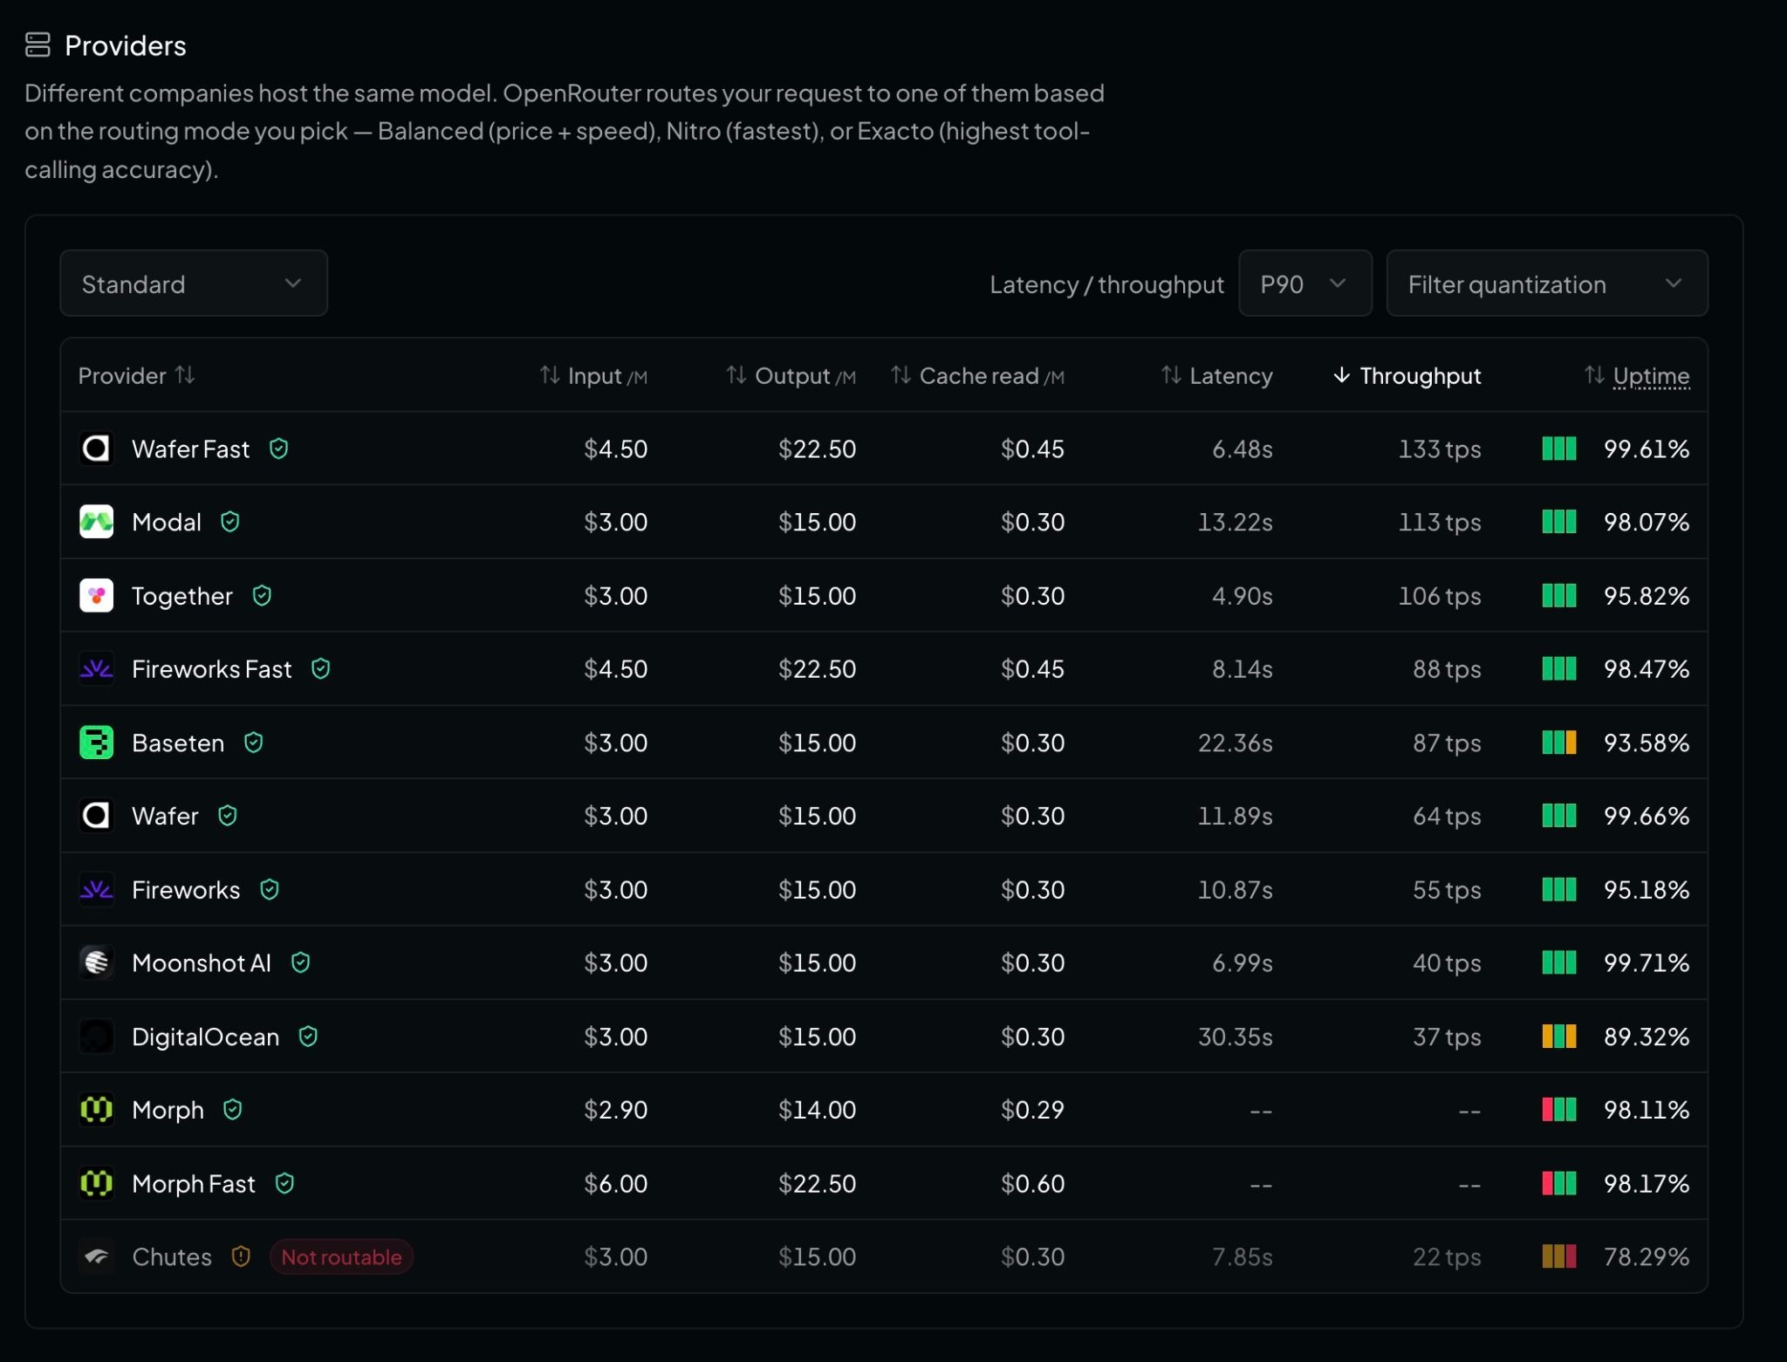Click the Latency / throughput label
This screenshot has width=1787, height=1362.
tap(1106, 284)
